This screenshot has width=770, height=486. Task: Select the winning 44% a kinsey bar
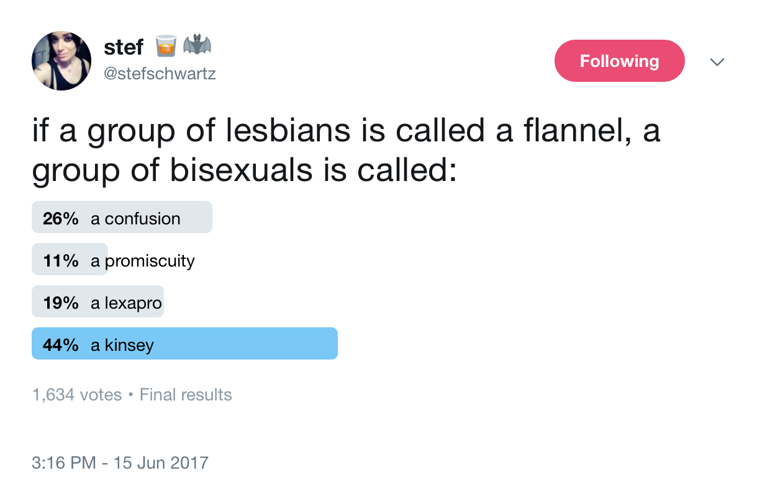(184, 343)
